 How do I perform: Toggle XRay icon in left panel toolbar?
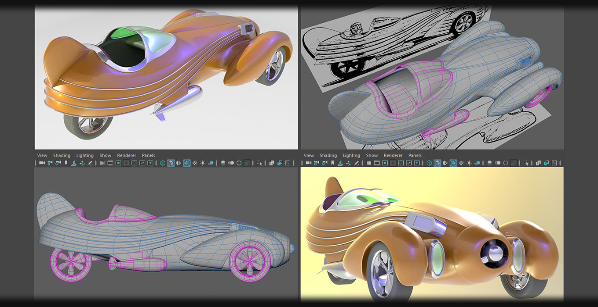272,163
